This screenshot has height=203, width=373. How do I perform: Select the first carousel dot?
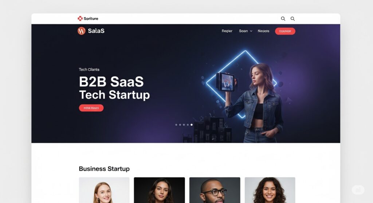176,124
